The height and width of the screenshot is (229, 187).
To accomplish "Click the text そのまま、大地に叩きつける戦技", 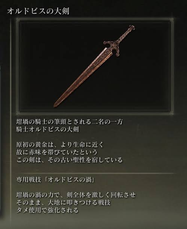I will [63, 203].
